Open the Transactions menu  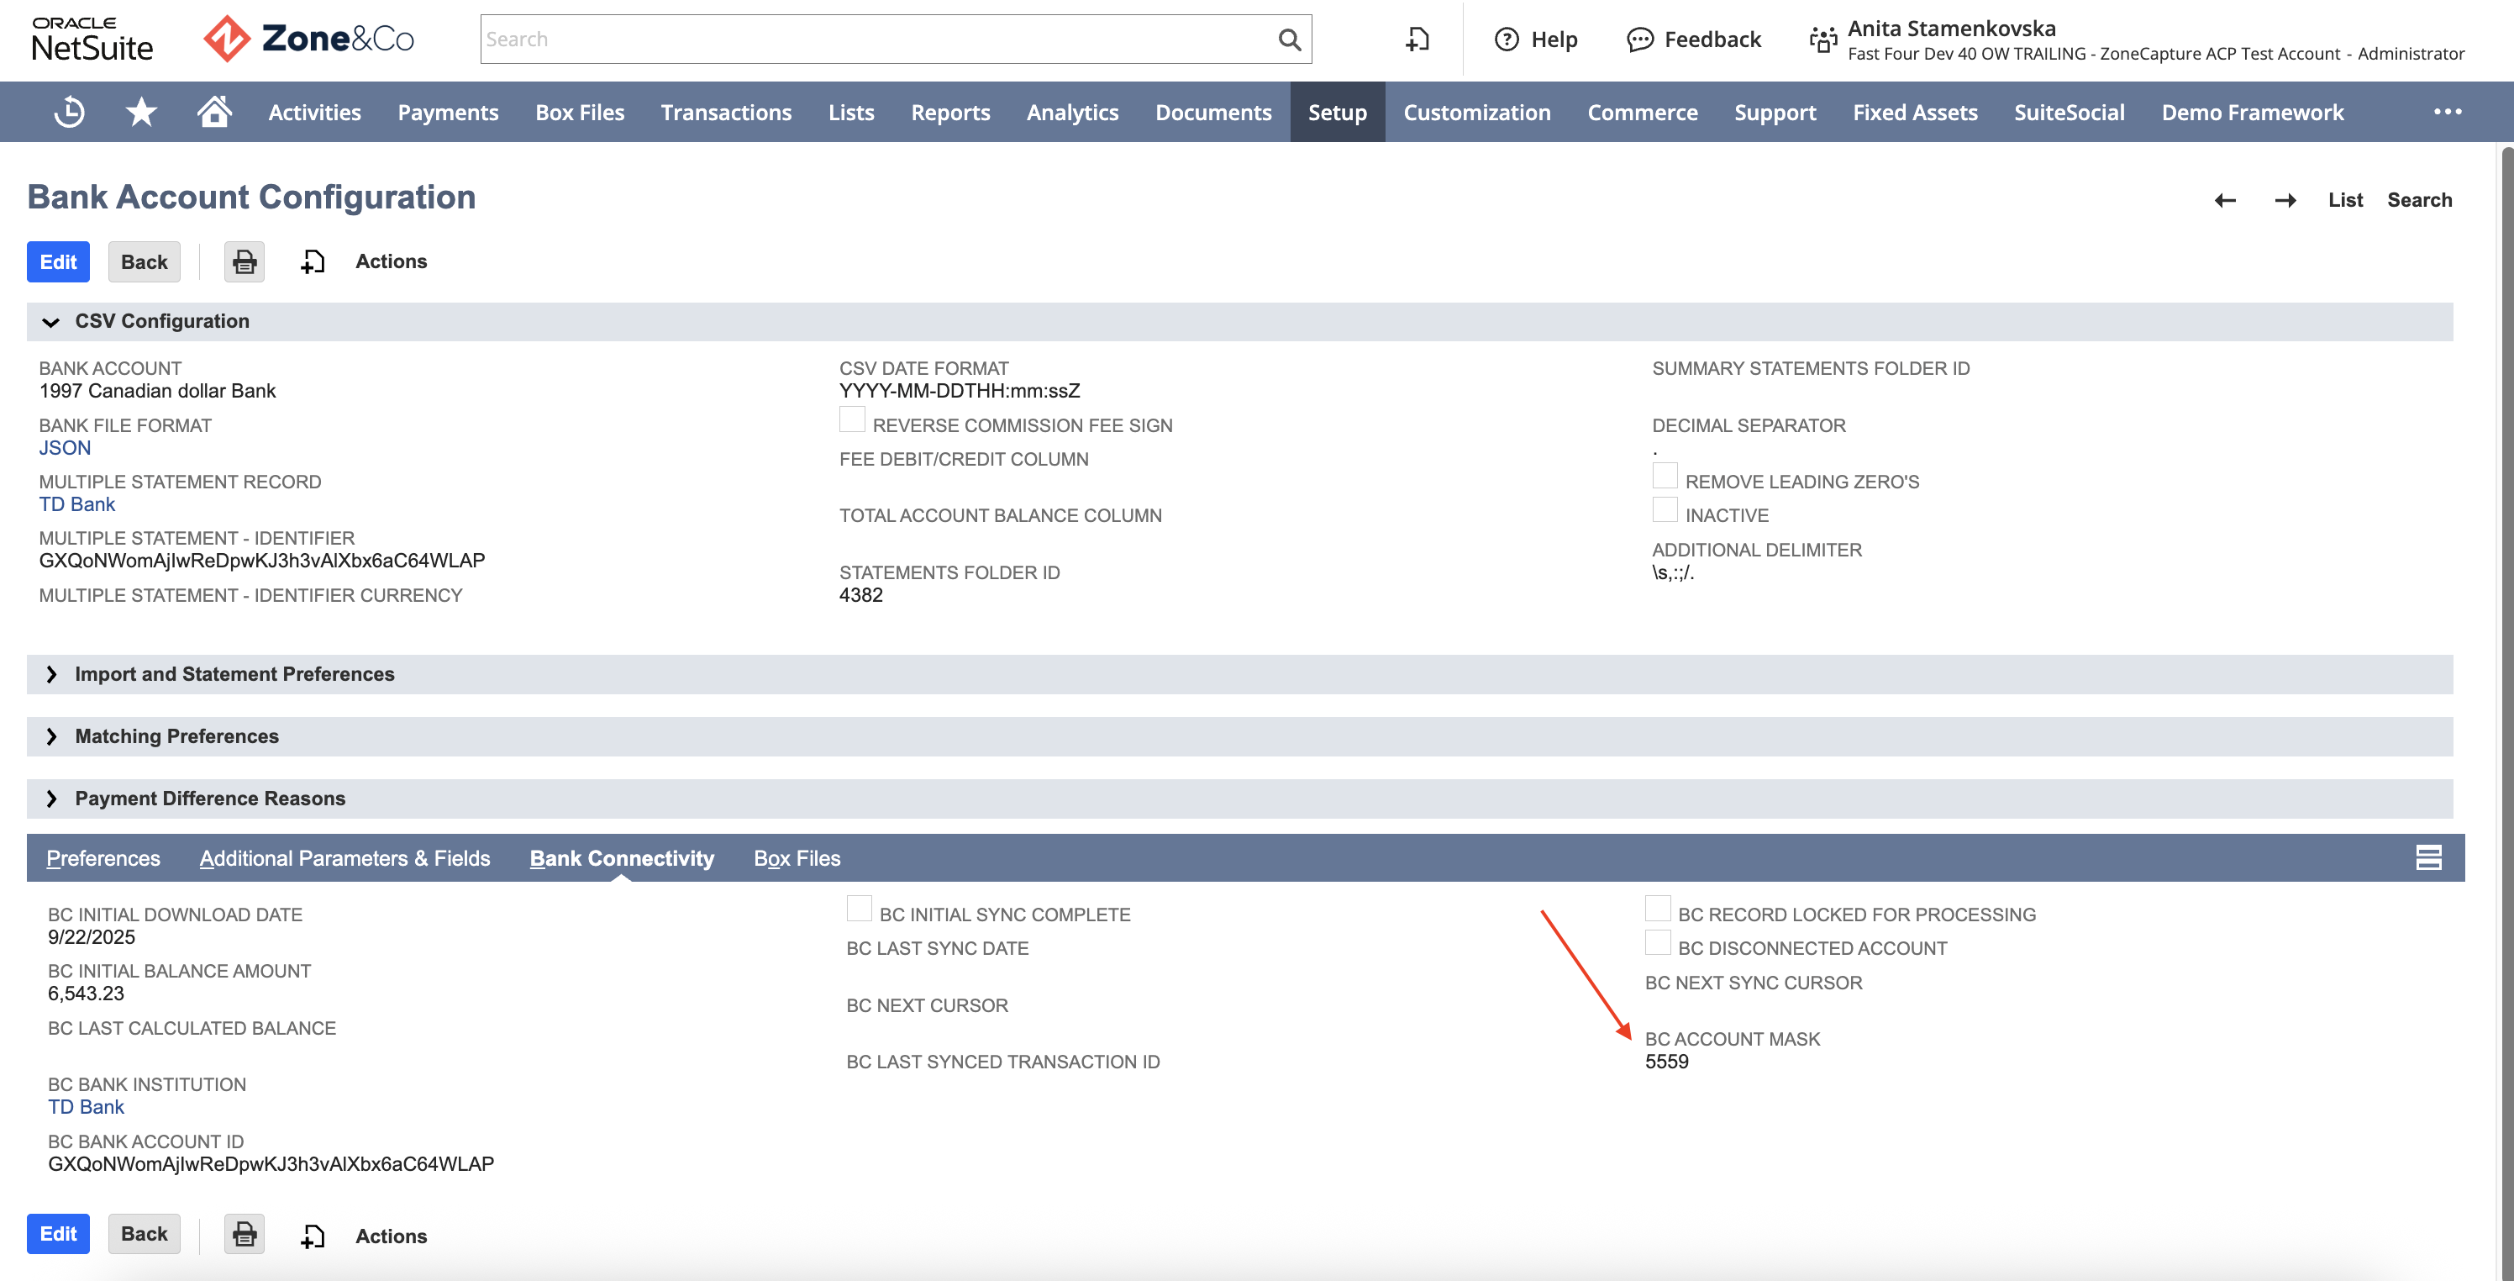tap(726, 113)
